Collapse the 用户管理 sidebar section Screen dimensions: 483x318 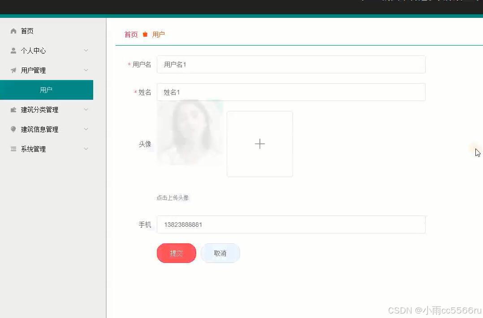click(86, 70)
